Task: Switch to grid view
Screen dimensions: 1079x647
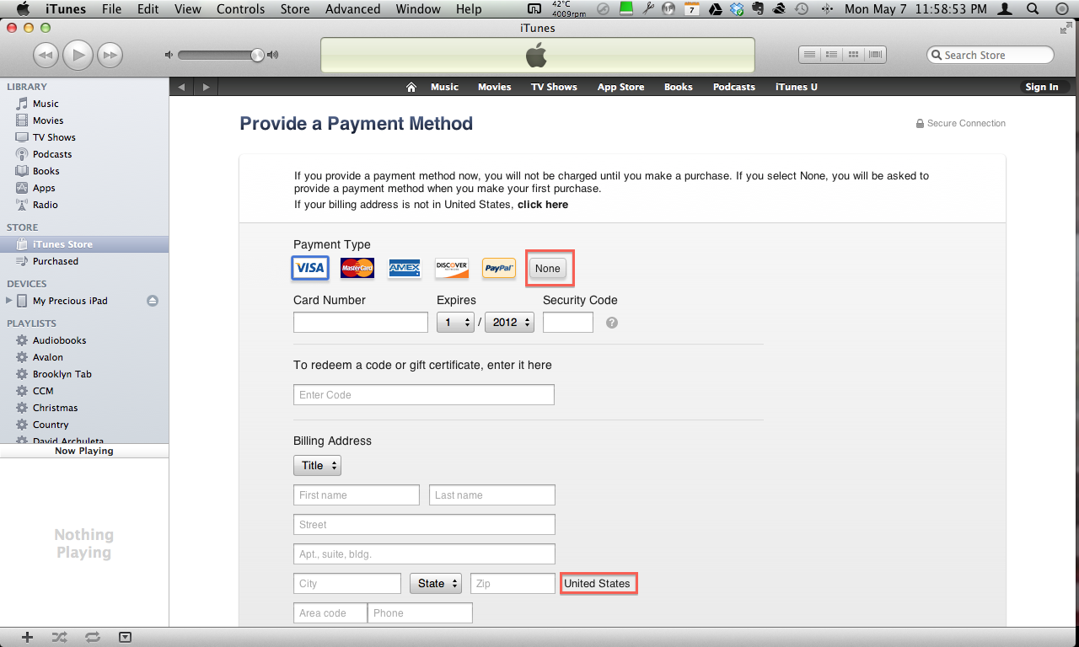Action: 853,55
